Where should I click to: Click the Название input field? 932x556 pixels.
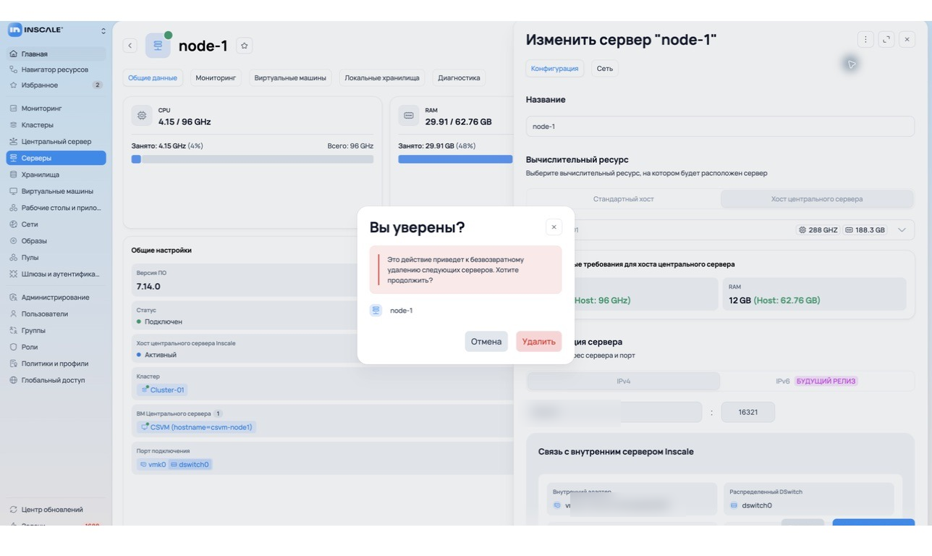(720, 127)
